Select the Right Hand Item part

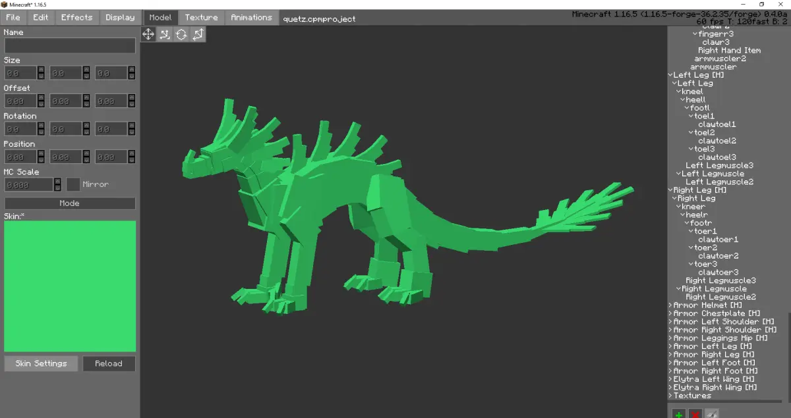(x=729, y=50)
